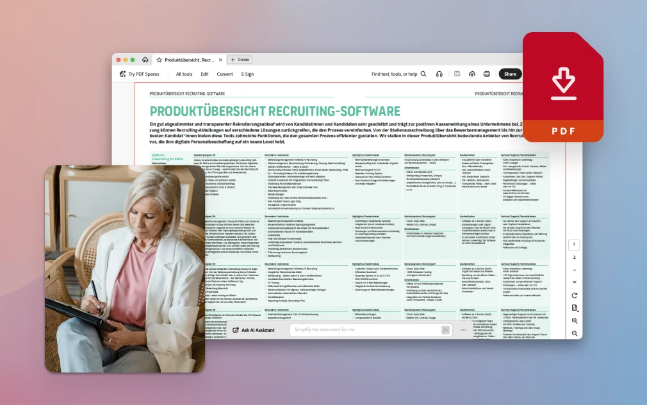
Task: Click the cloud upload icon
Action: pyautogui.click(x=472, y=74)
